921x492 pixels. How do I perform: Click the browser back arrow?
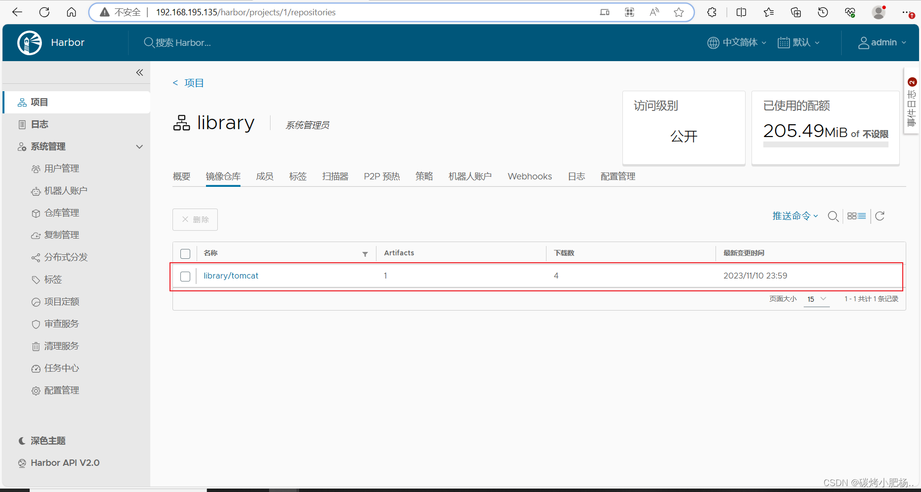click(x=17, y=12)
